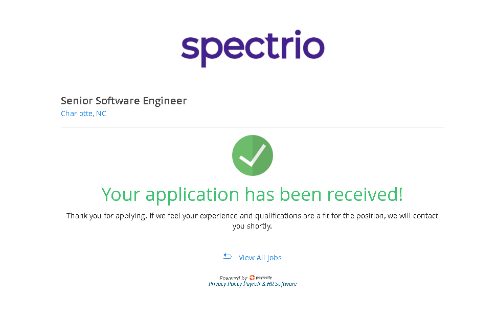Click the 'Thank you for applying' paragraph
The width and height of the screenshot is (497, 317).
point(252,216)
